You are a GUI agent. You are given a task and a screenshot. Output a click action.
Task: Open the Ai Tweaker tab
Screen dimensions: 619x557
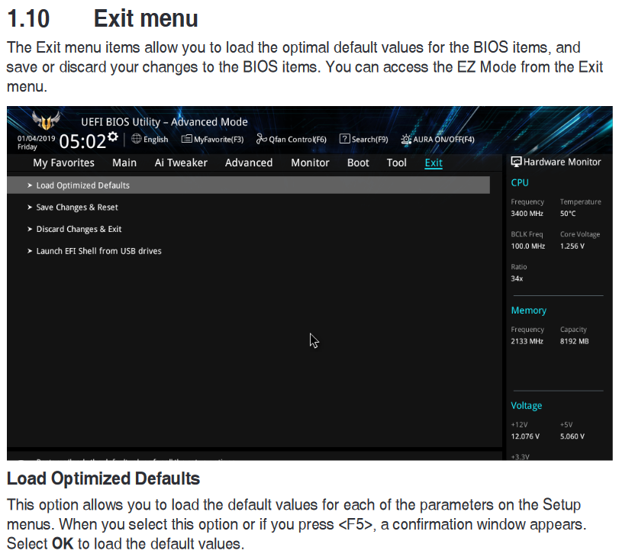[181, 163]
